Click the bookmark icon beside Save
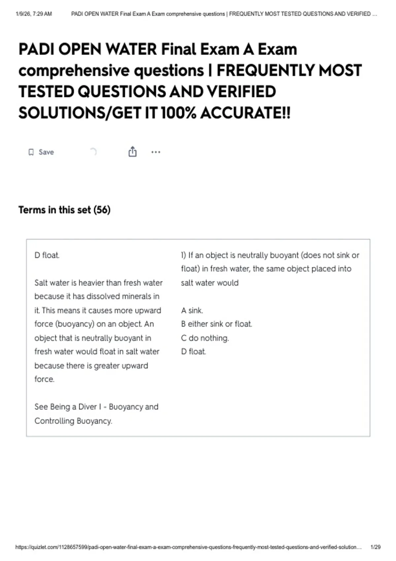 [31, 152]
